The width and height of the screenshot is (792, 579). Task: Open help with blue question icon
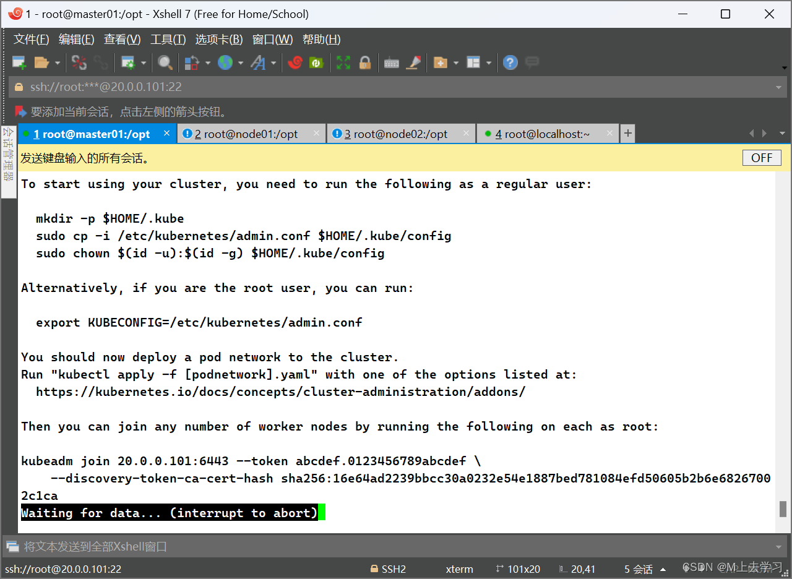tap(510, 62)
